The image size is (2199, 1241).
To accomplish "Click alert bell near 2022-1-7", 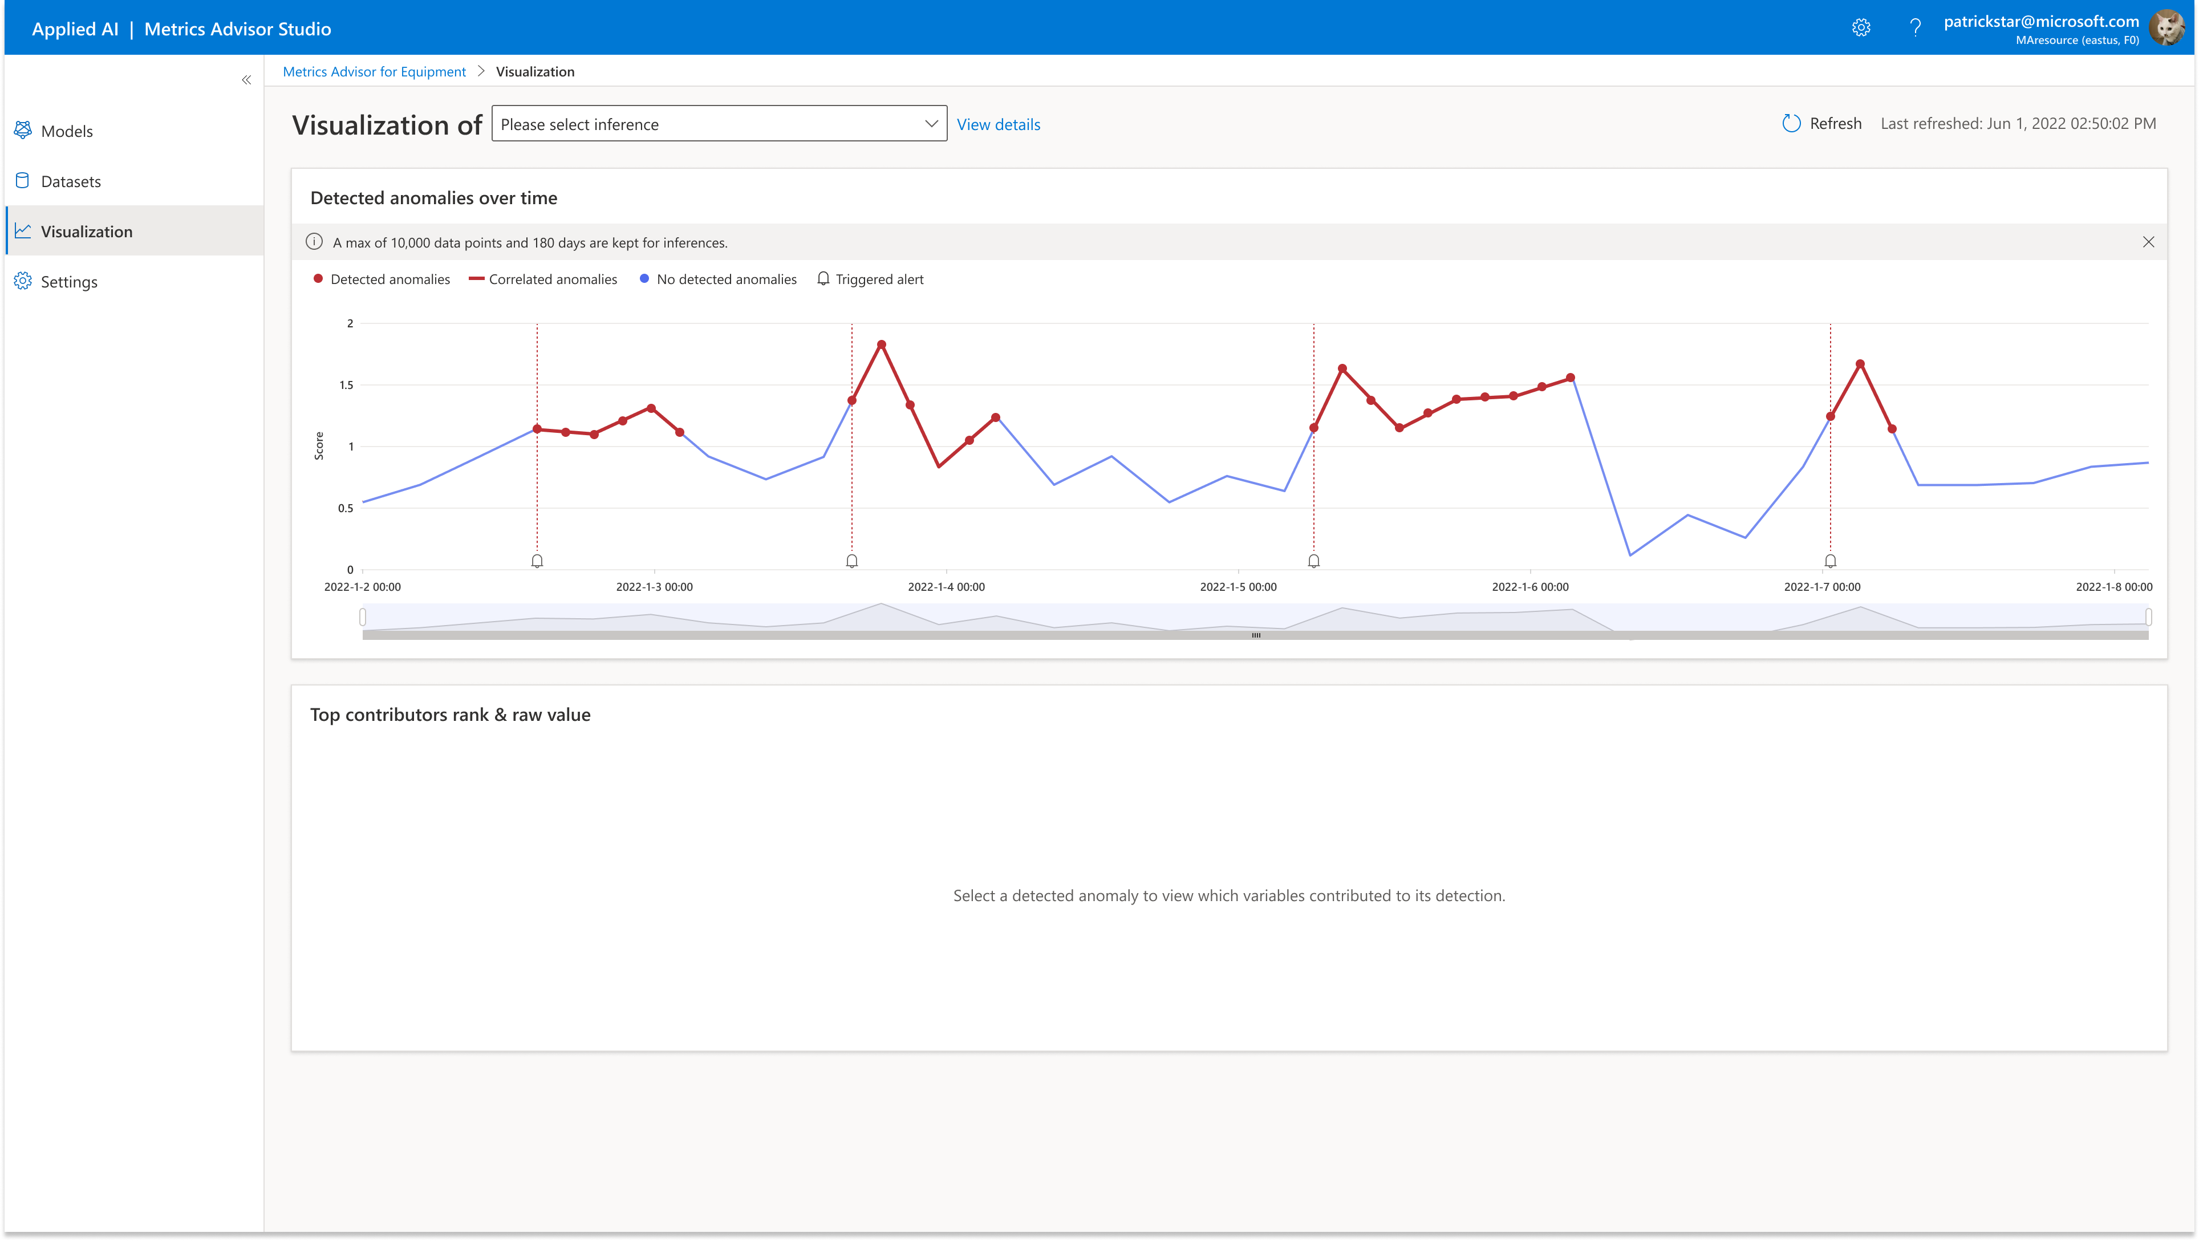I will click(x=1830, y=561).
